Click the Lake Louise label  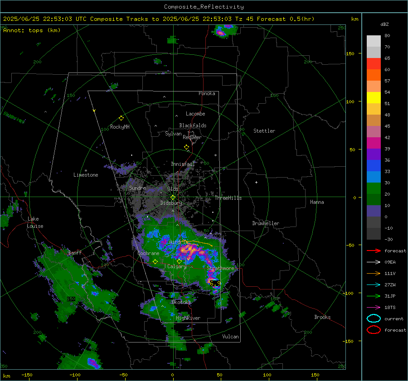pyautogui.click(x=35, y=222)
